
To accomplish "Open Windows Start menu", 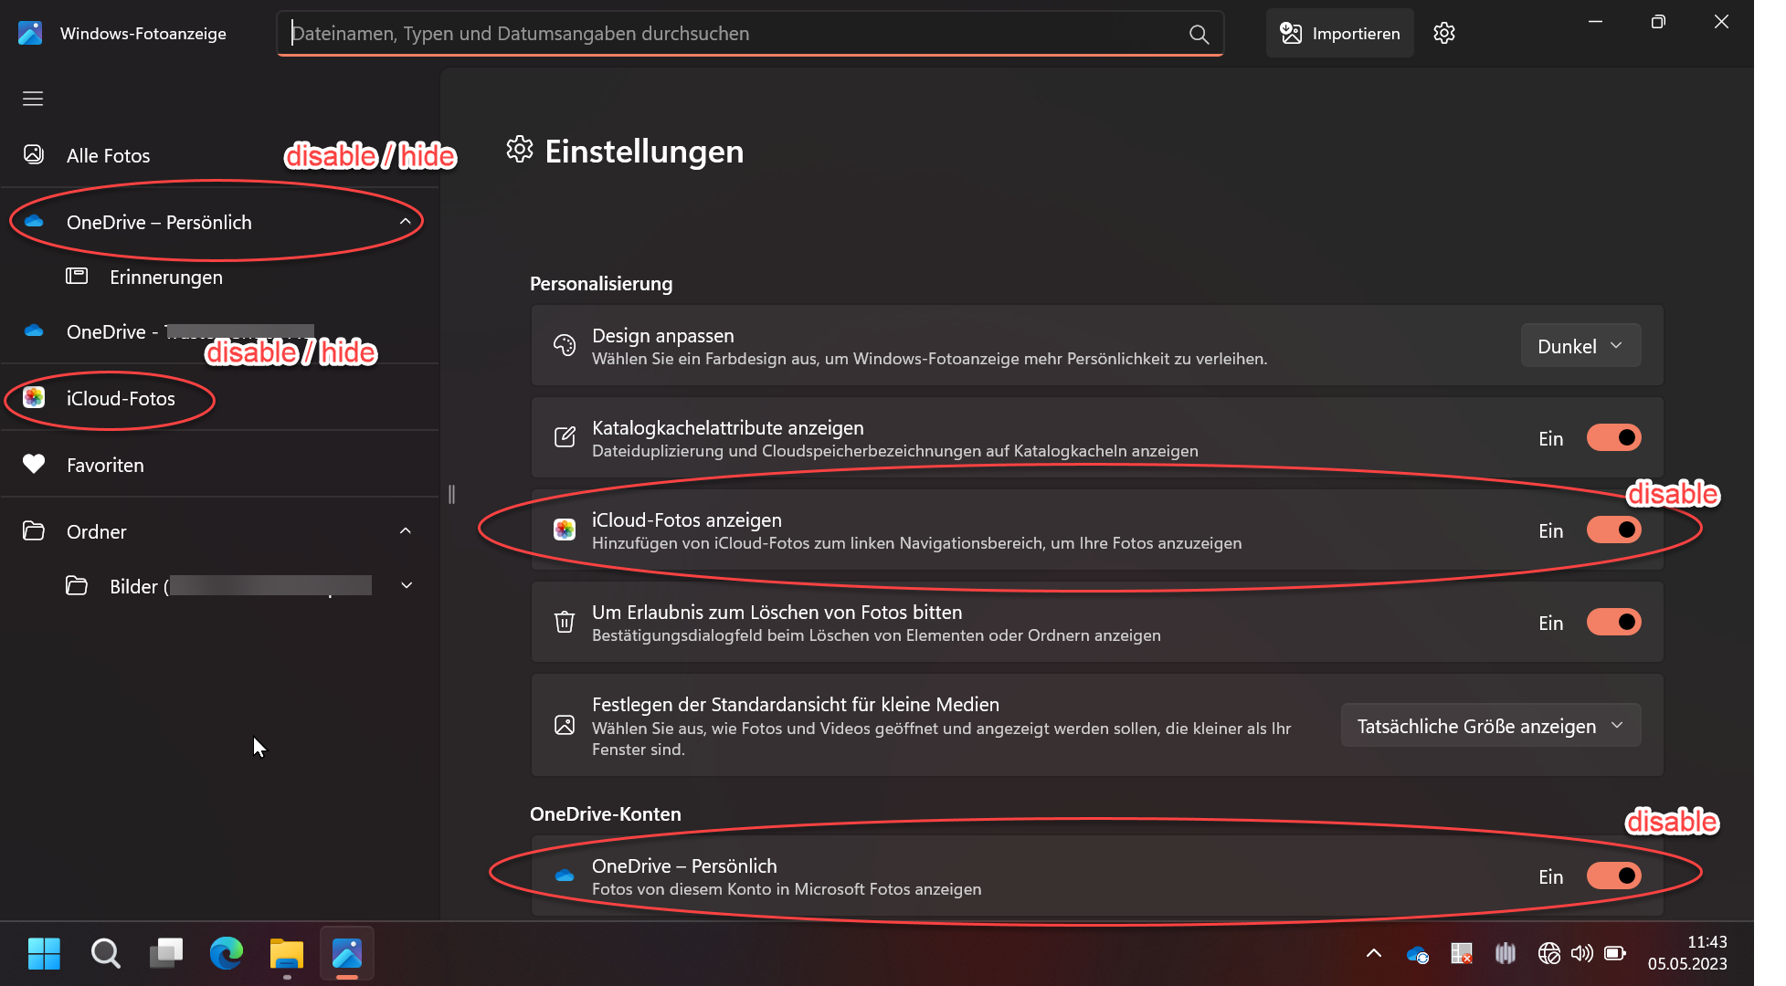I will [x=44, y=954].
